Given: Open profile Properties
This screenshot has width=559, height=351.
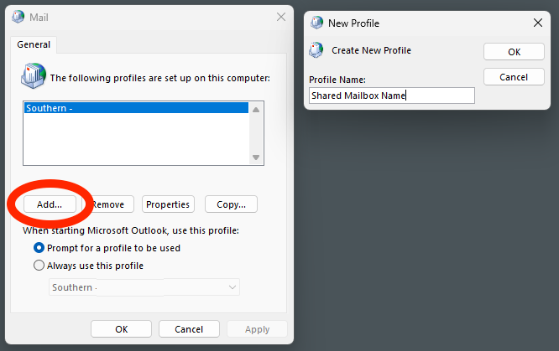Looking at the screenshot, I should pyautogui.click(x=167, y=204).
